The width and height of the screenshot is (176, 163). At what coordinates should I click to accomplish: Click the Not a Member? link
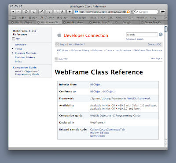click(x=77, y=44)
